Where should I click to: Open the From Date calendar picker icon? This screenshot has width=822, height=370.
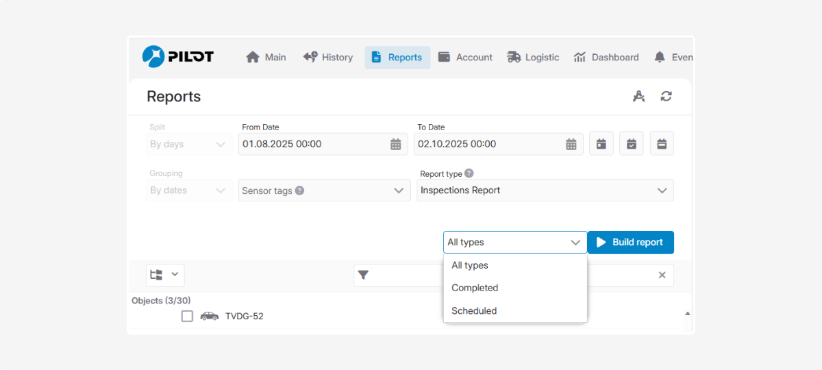point(396,144)
